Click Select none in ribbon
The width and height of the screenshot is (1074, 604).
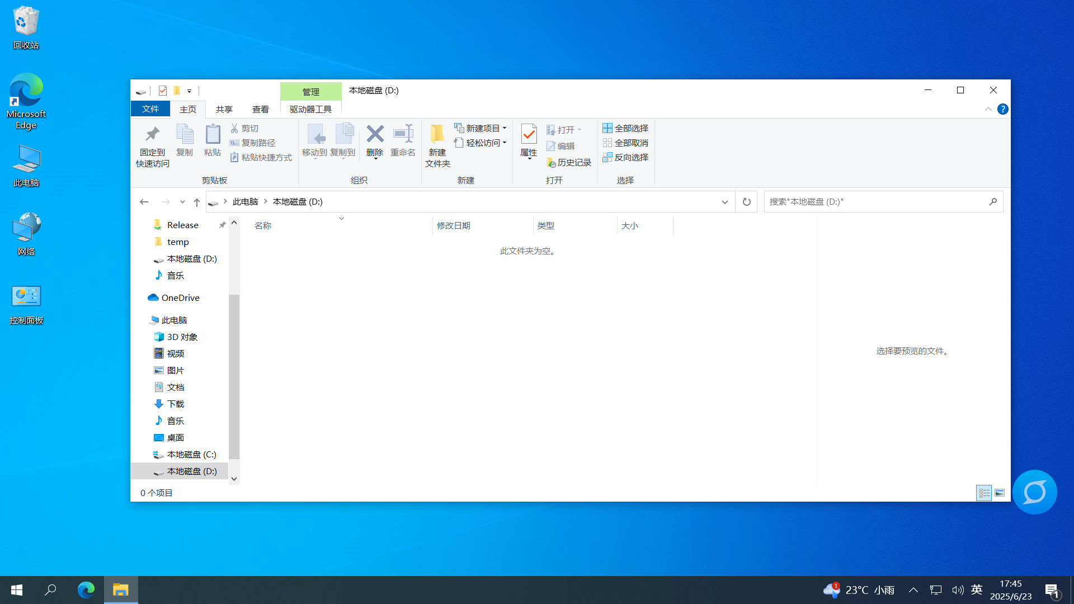625,143
